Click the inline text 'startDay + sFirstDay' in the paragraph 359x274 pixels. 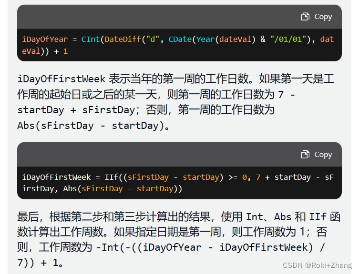tap(76, 110)
